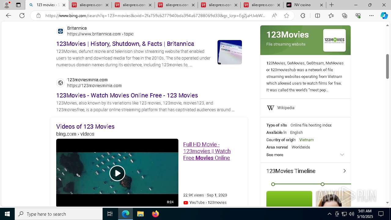Click scrollbar down arrow
391x220 pixels.
click(388, 203)
